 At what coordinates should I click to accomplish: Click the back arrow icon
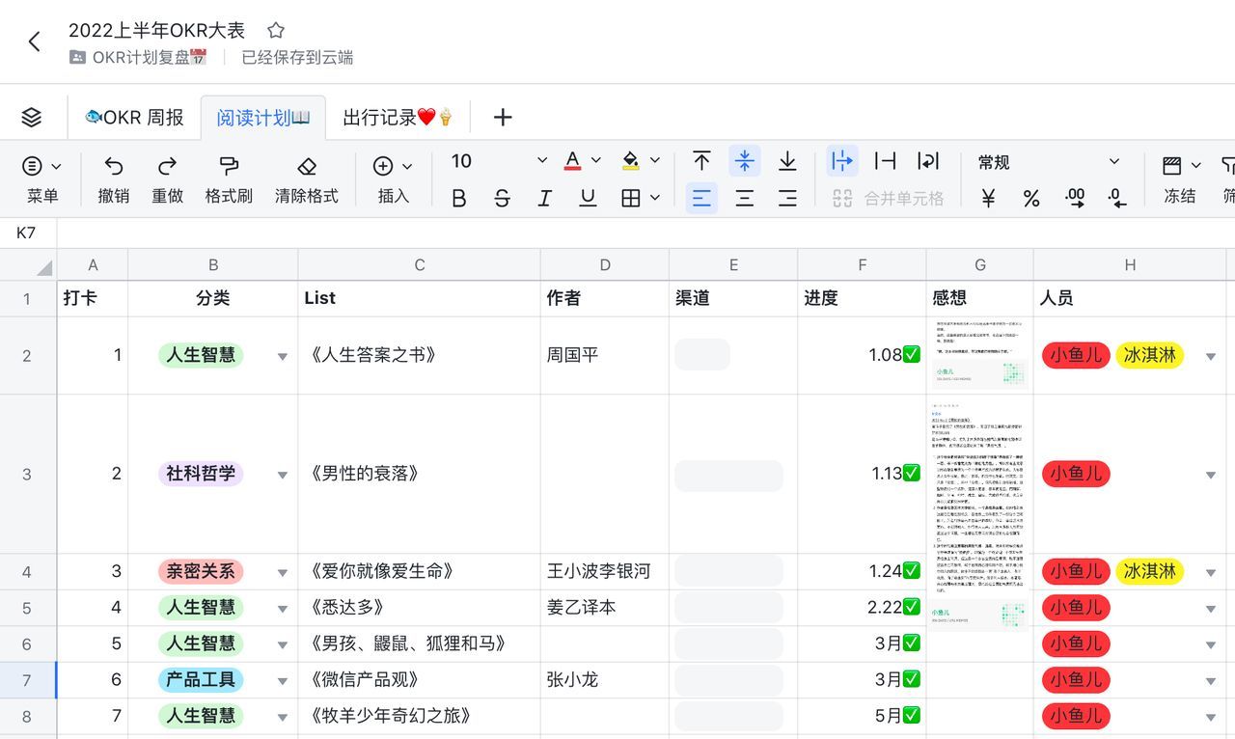(35, 41)
